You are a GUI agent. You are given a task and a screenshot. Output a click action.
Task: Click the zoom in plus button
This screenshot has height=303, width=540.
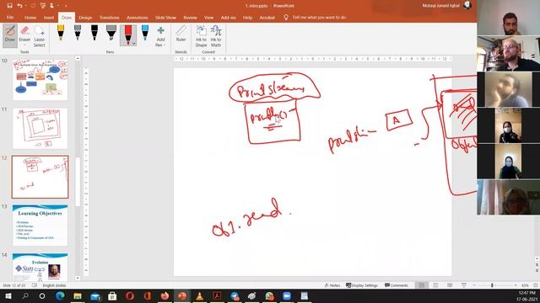click(516, 285)
